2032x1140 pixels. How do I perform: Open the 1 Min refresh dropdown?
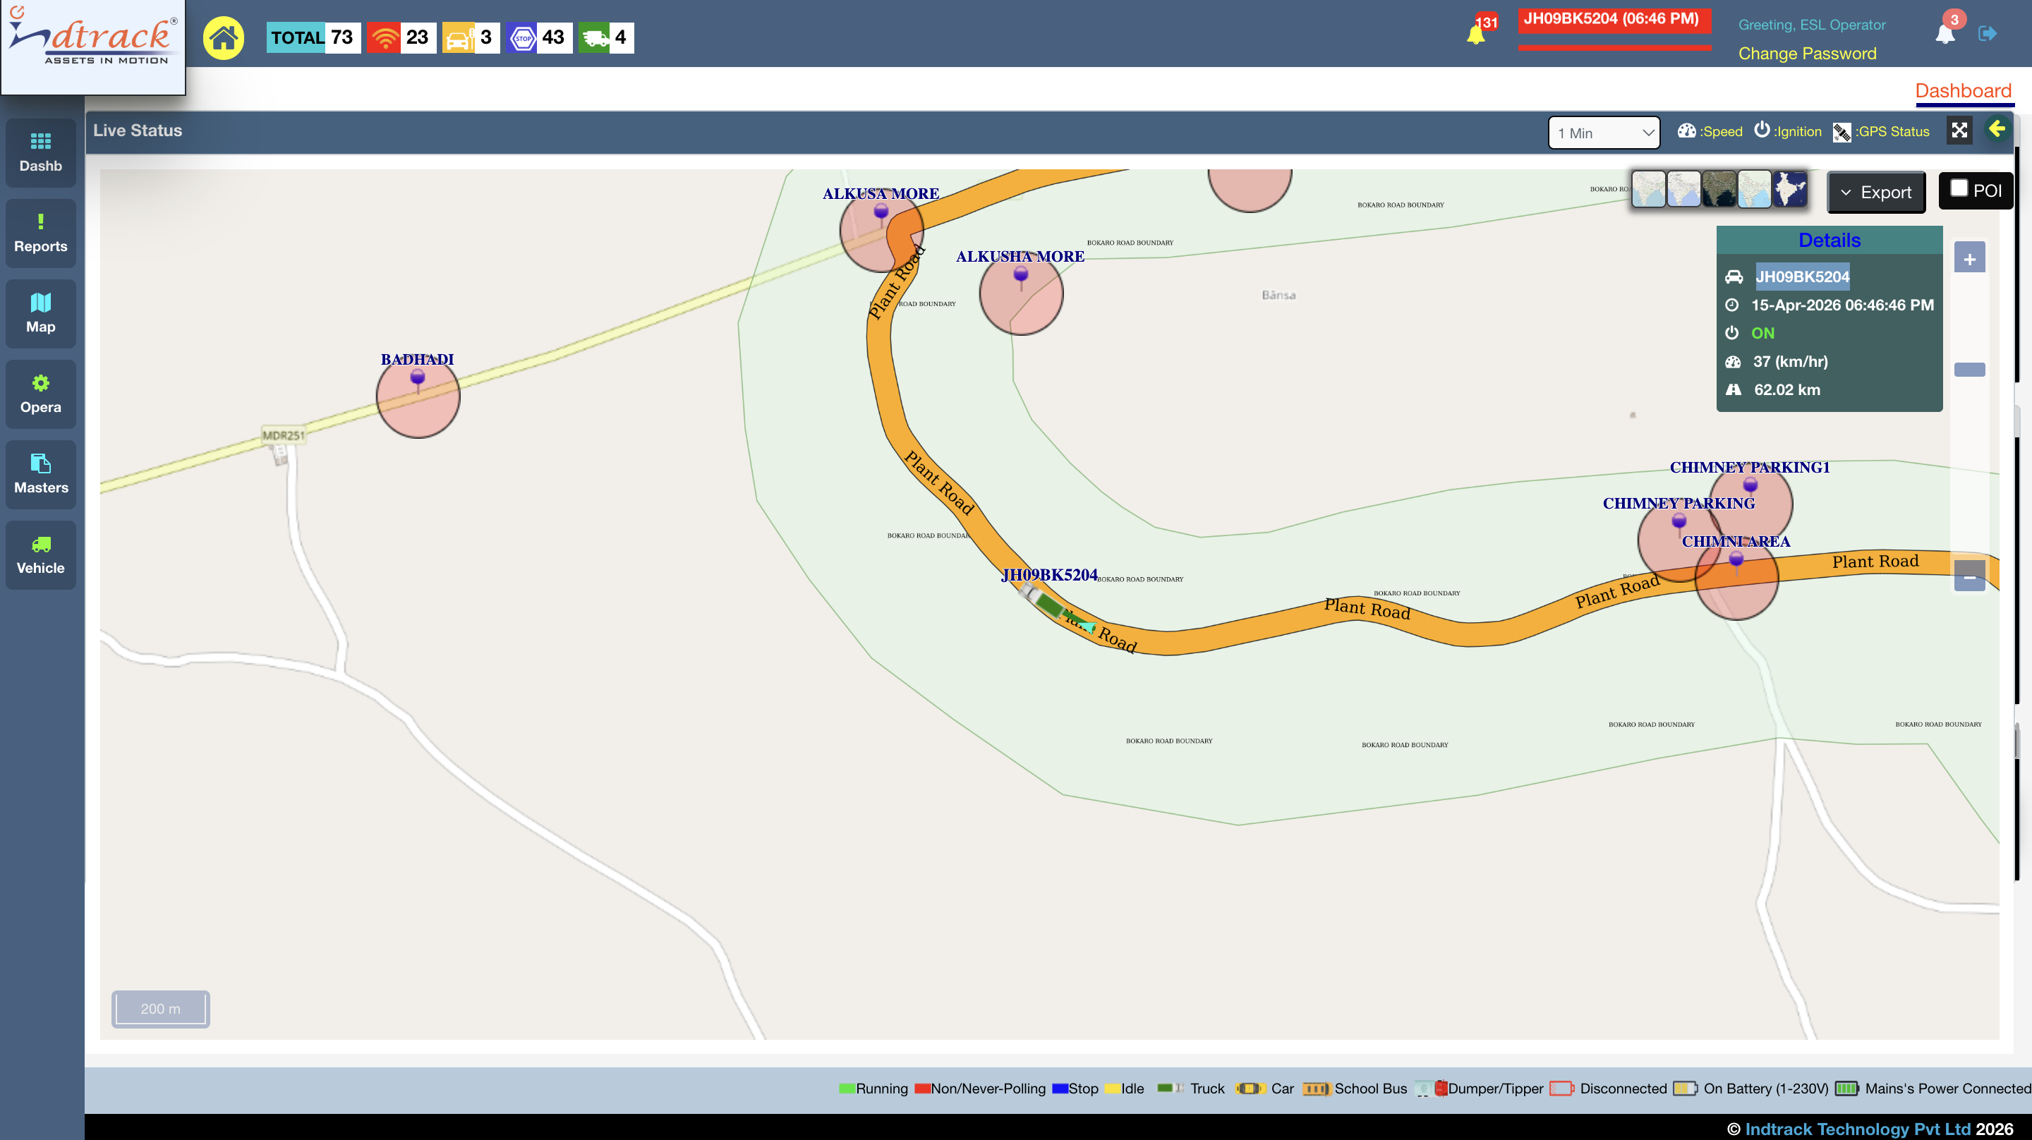point(1604,133)
